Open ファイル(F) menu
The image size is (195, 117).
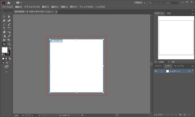(x=7, y=7)
